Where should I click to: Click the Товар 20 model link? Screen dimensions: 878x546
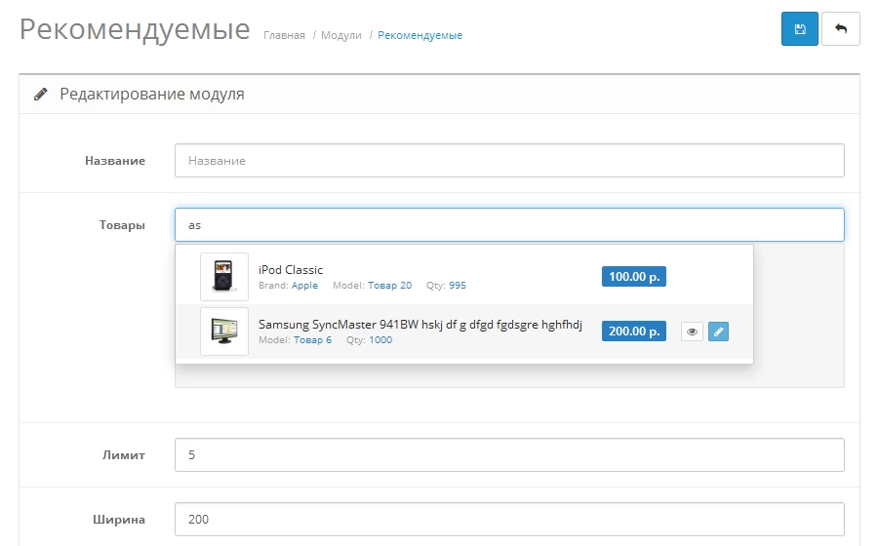pos(389,286)
